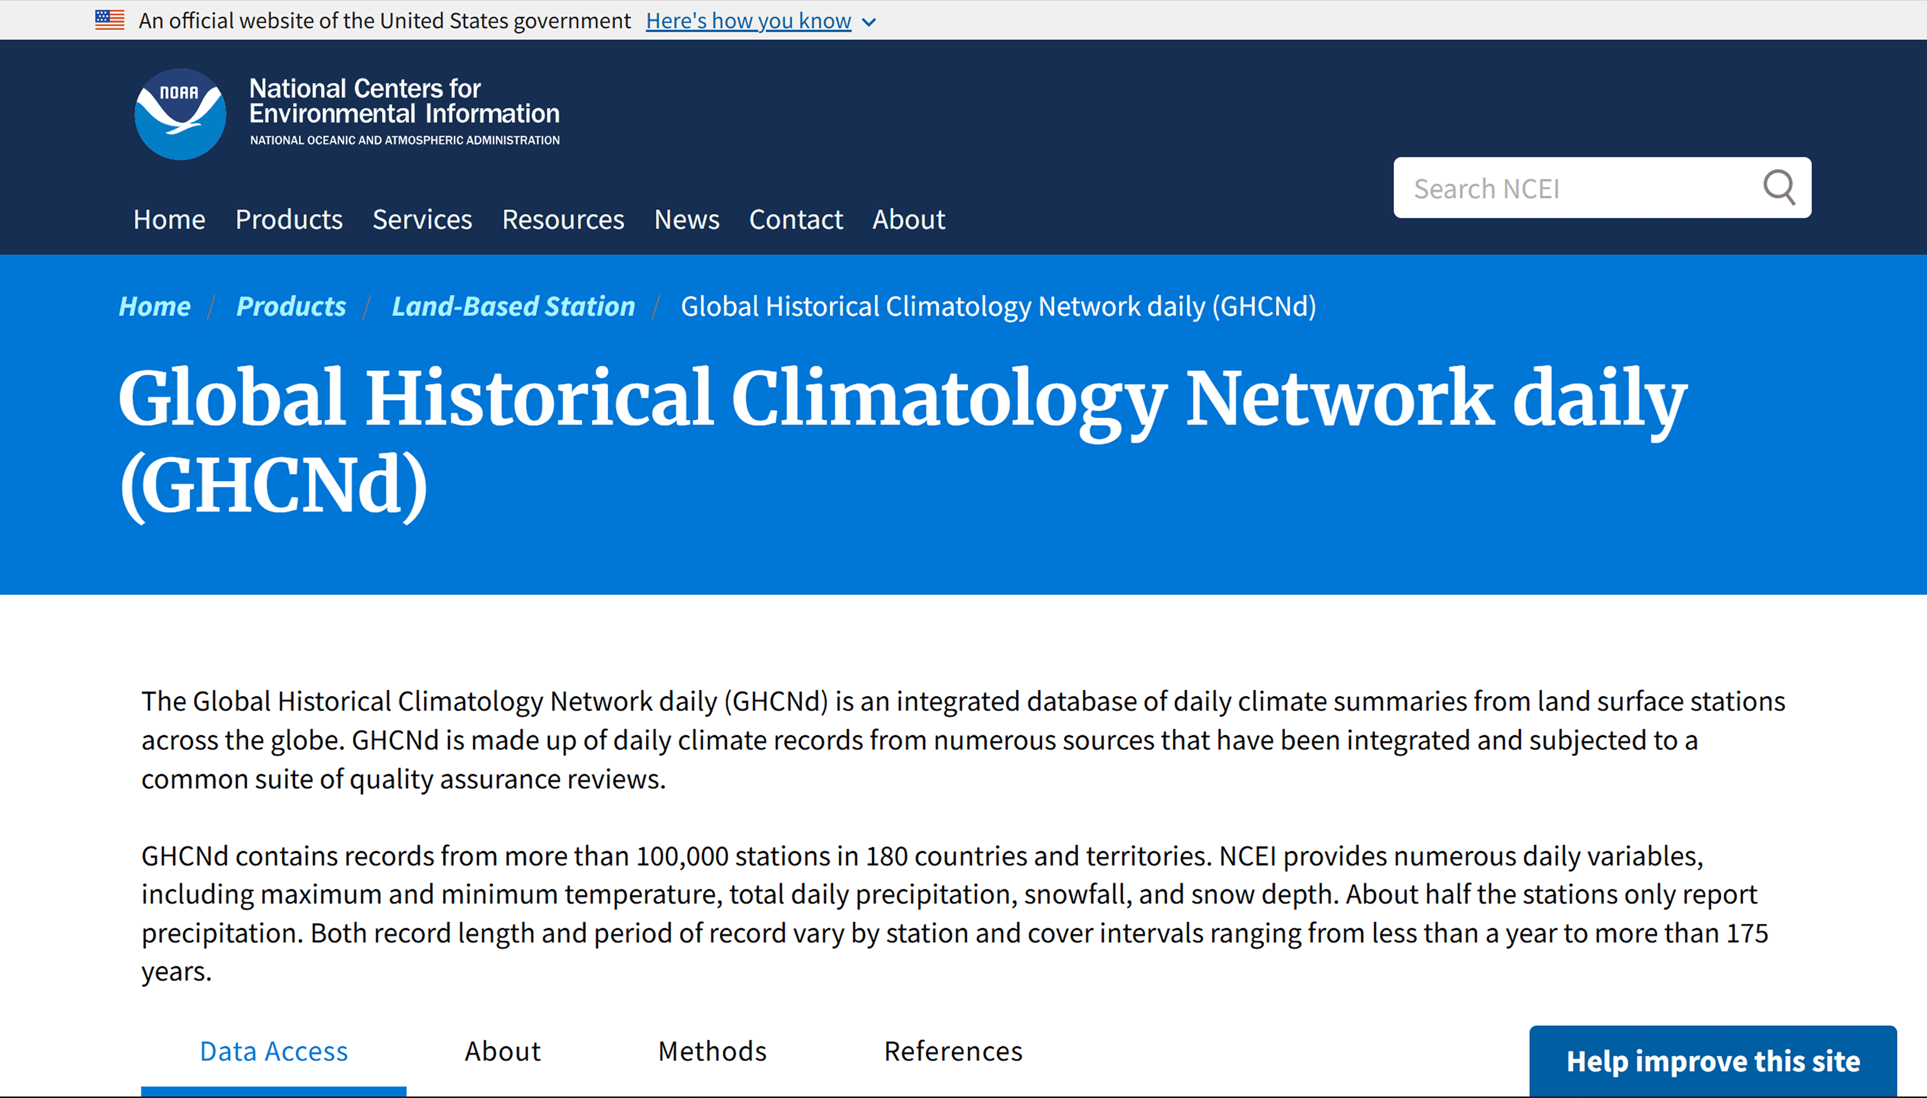Open Contact in main navigation

795,220
